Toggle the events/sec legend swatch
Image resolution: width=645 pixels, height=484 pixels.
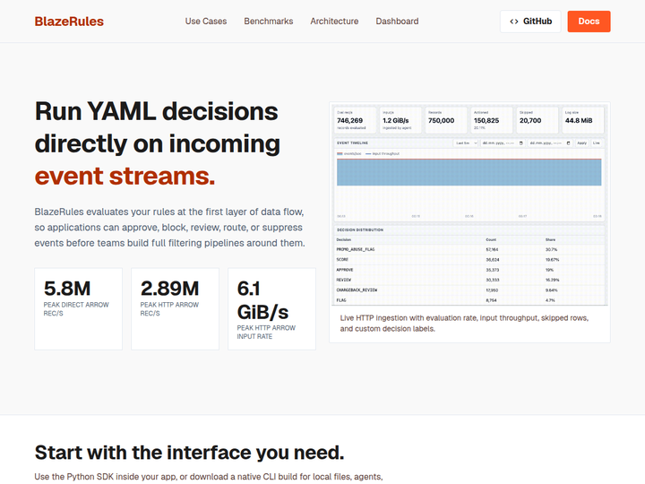[340, 153]
